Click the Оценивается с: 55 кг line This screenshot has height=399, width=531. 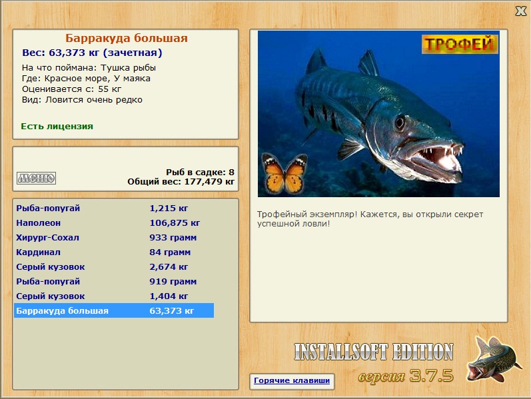click(x=71, y=89)
